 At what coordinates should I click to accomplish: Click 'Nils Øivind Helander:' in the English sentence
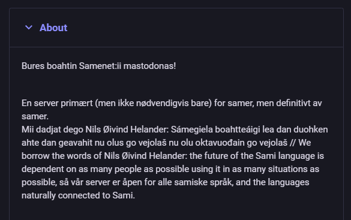point(146,156)
